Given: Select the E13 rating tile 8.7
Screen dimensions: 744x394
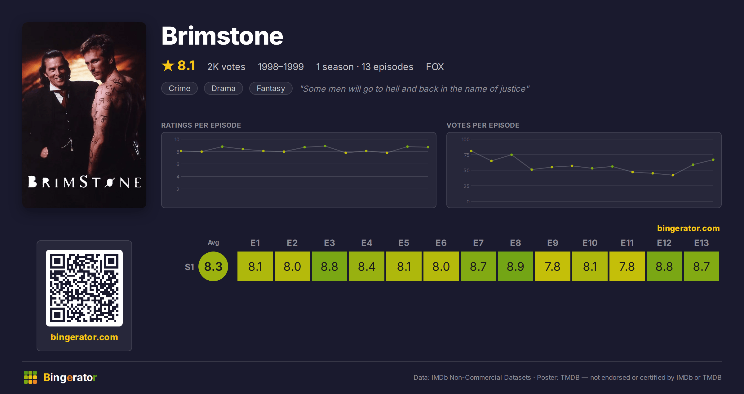Looking at the screenshot, I should [702, 266].
